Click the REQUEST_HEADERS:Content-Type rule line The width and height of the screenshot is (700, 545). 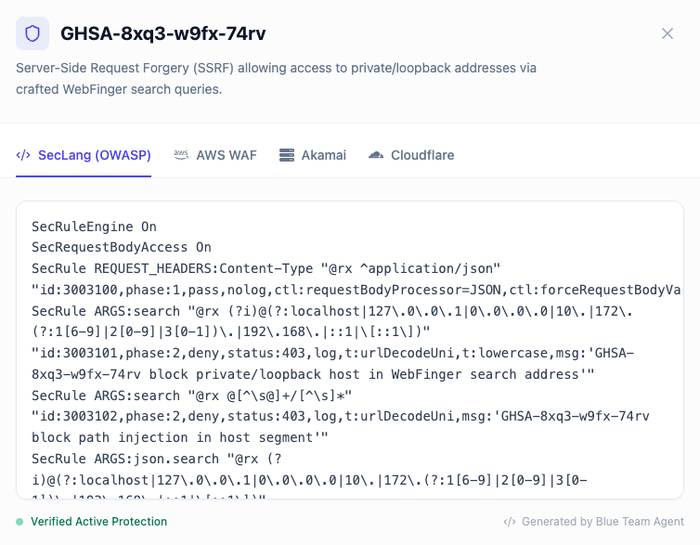[x=266, y=268]
